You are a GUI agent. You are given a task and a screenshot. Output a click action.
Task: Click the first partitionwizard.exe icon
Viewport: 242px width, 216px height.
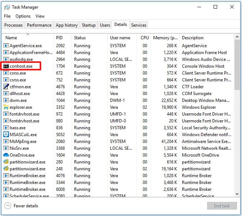[x=6, y=162]
